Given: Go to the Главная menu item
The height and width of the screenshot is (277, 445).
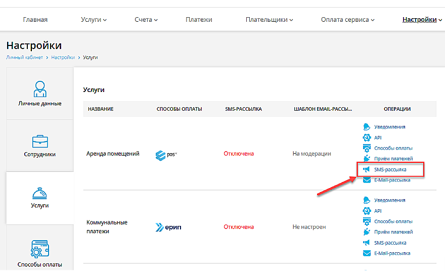Looking at the screenshot, I should 35,20.
